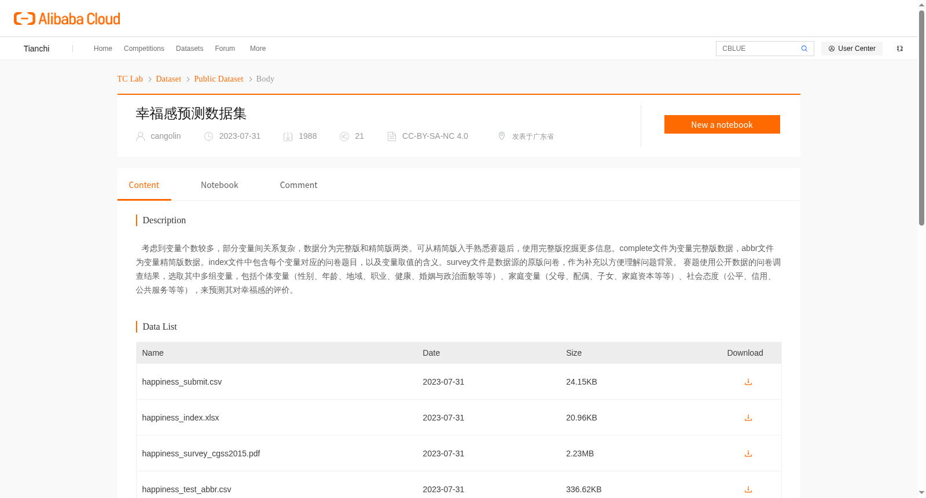Click the 发表于广东省 location text
926x498 pixels.
pos(533,137)
